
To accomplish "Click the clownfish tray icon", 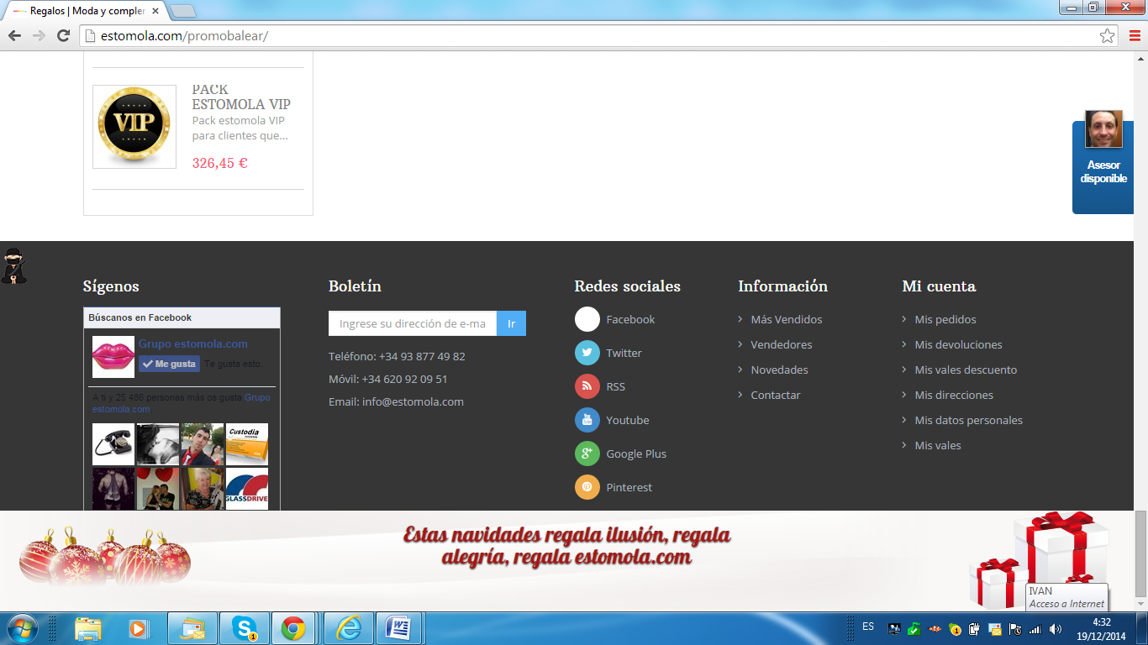I will coord(935,629).
